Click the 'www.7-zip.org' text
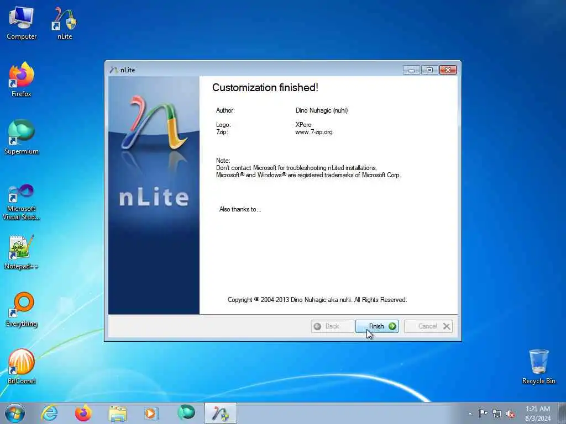This screenshot has width=566, height=424. tap(314, 132)
